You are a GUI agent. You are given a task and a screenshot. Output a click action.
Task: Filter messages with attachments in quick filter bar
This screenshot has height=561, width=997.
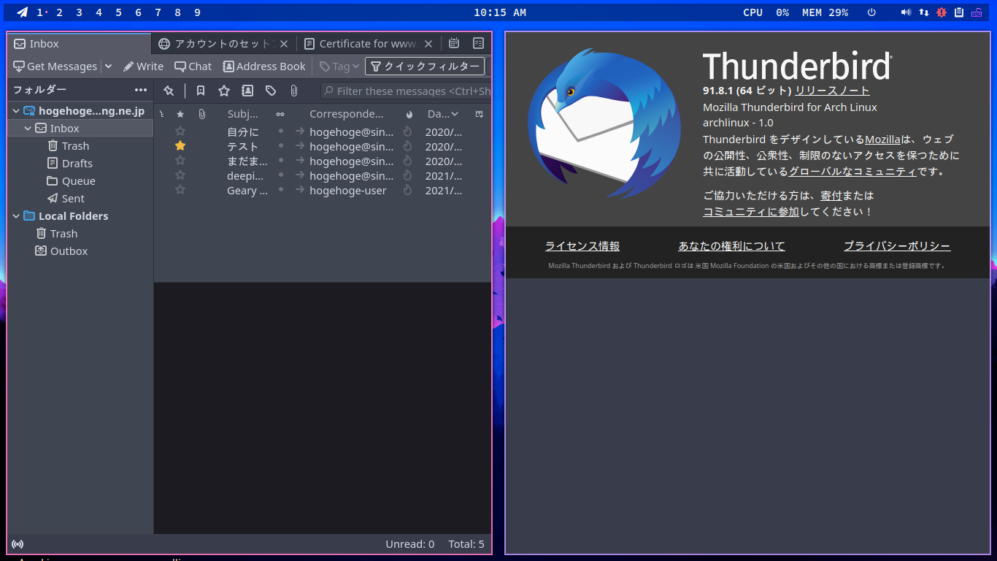pyautogui.click(x=294, y=91)
